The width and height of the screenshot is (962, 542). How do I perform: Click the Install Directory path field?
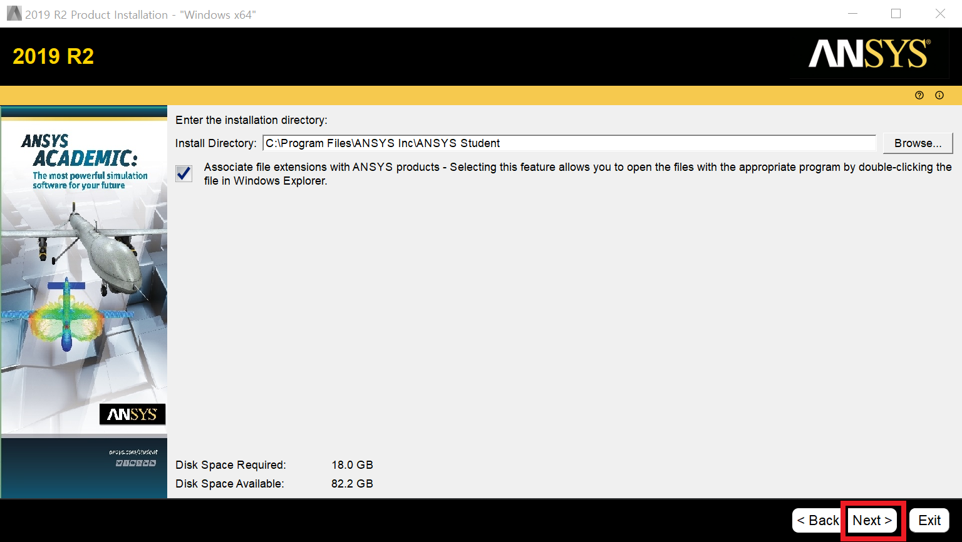pos(569,143)
